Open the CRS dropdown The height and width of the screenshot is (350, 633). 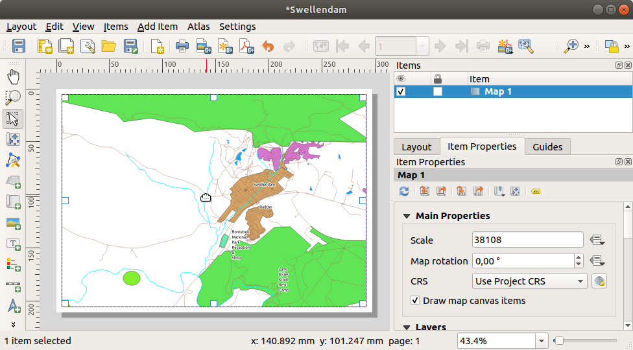pos(529,281)
